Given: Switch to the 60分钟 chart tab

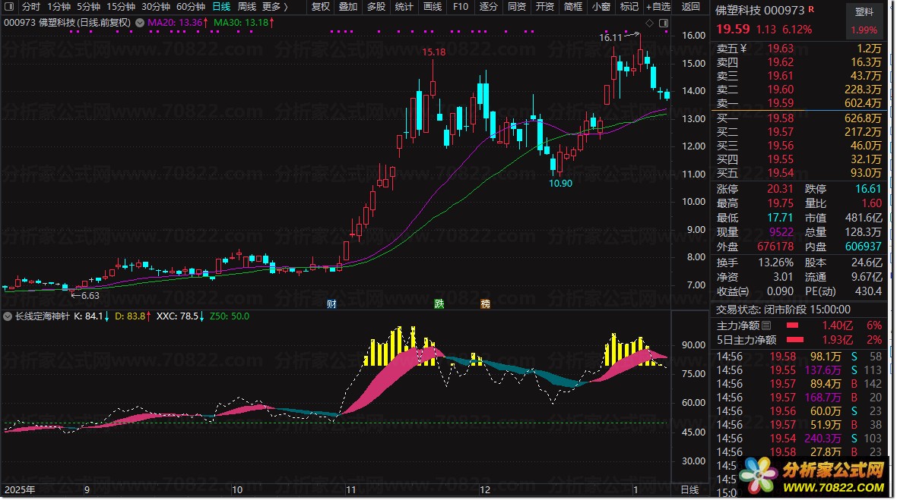Looking at the screenshot, I should click(190, 7).
